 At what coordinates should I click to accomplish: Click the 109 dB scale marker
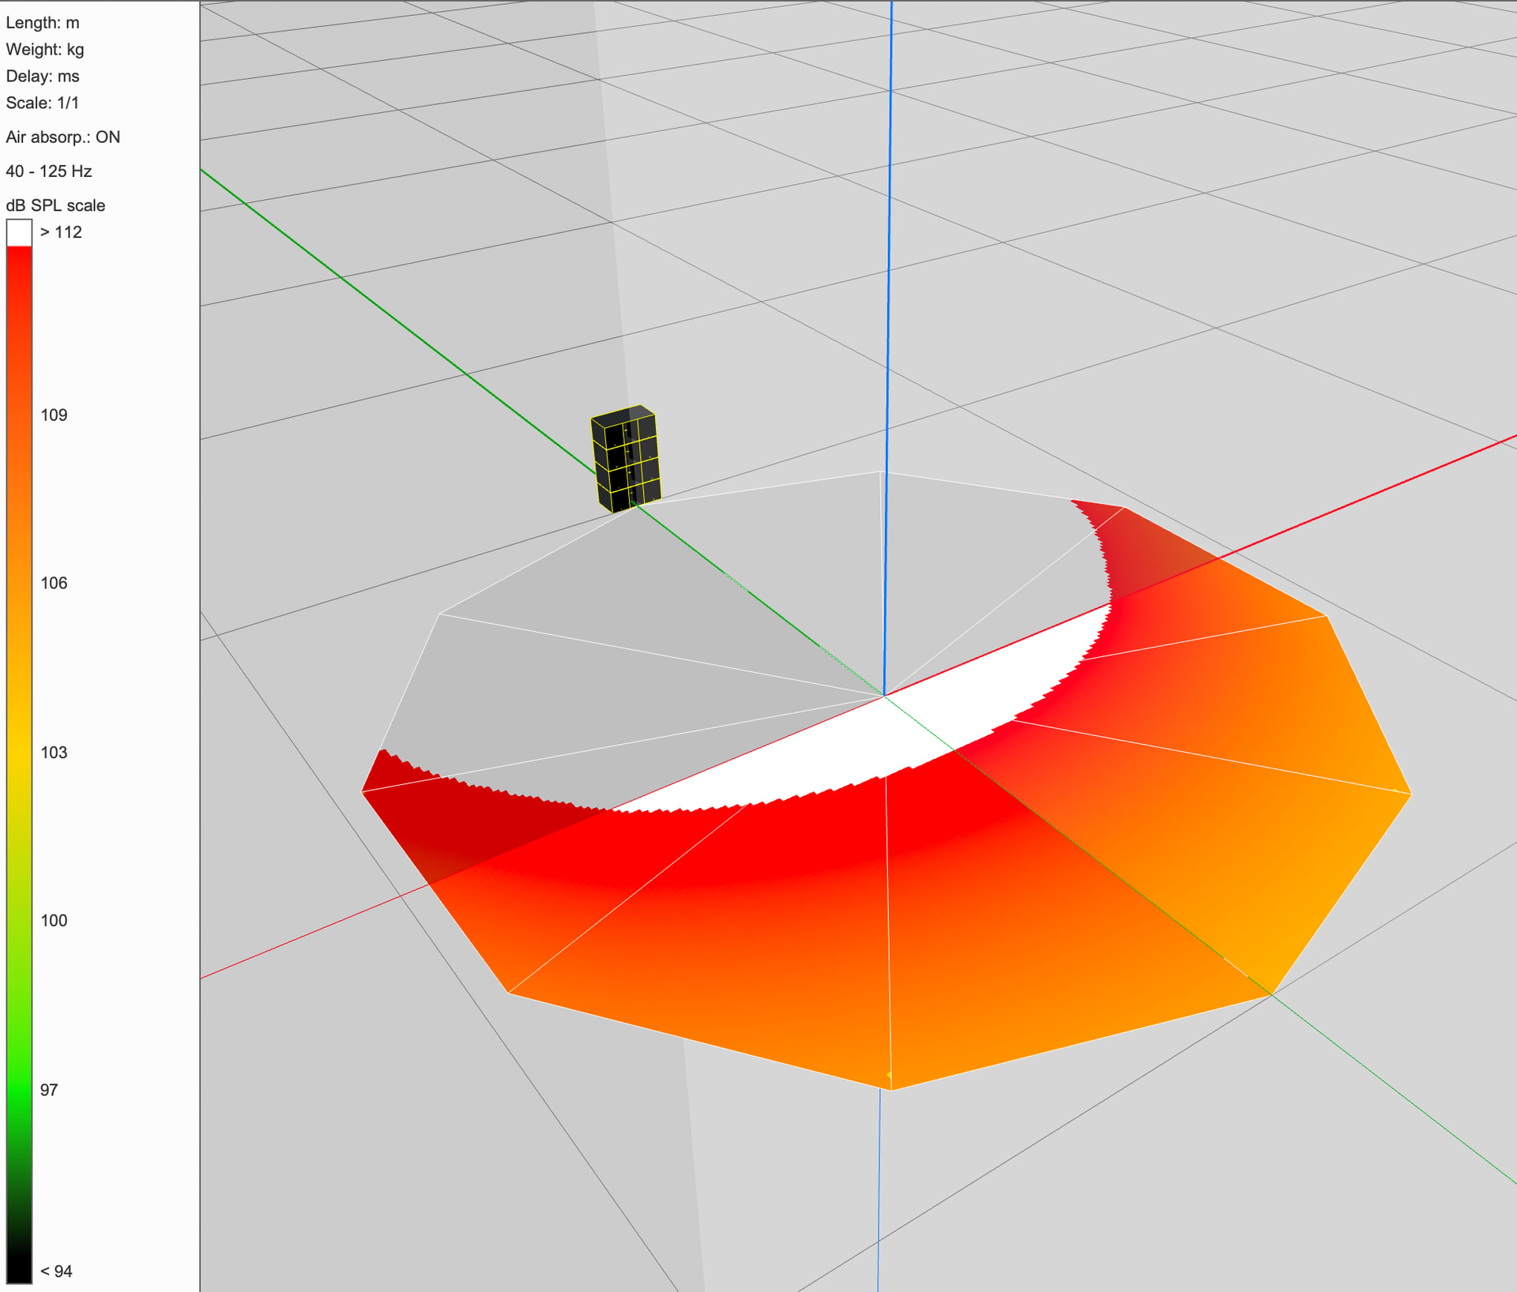click(54, 415)
